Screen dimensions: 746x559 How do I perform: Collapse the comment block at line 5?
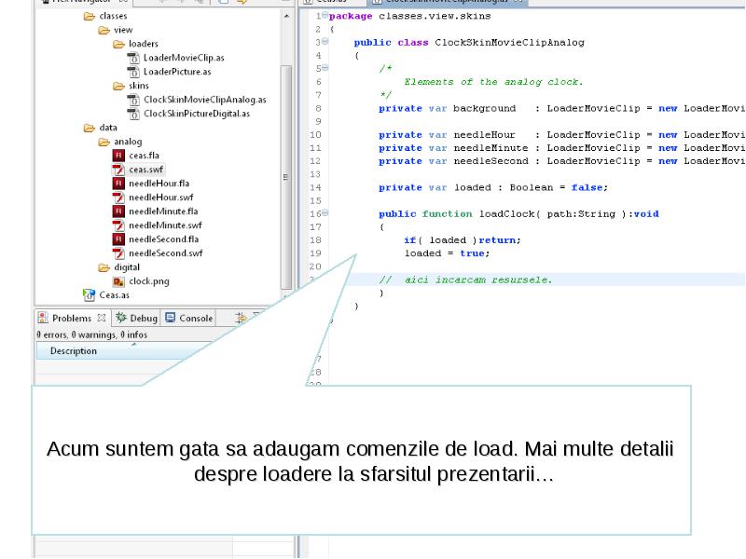[325, 68]
